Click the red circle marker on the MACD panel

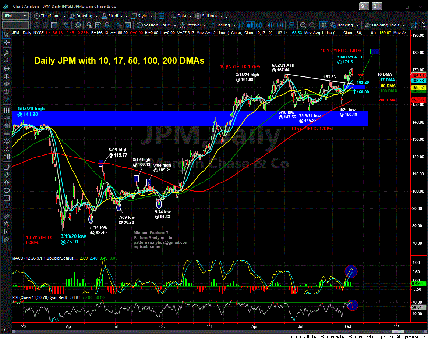351,271
